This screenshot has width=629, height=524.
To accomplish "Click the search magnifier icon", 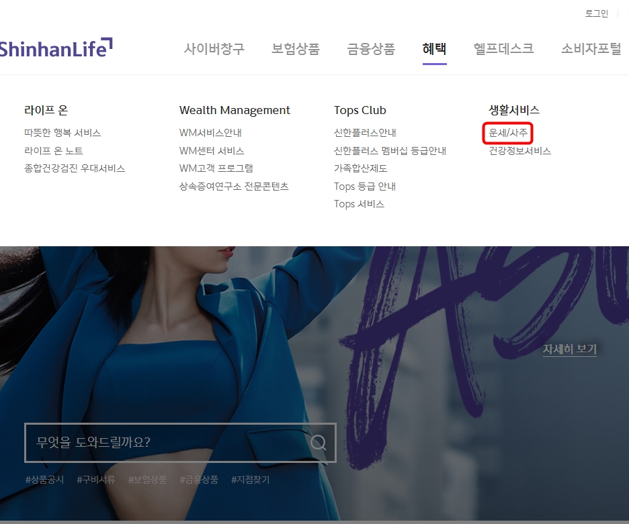I will pos(319,443).
